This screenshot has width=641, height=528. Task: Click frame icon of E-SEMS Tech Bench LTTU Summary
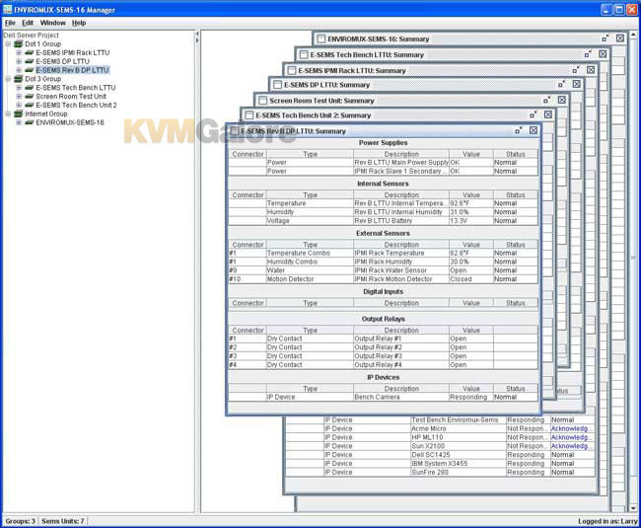tap(304, 54)
